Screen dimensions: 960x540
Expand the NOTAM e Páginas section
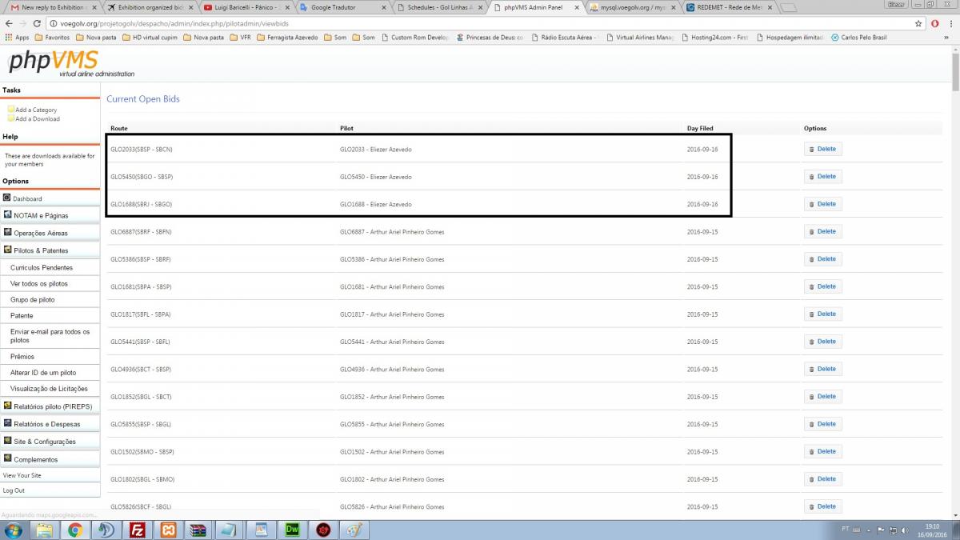point(50,215)
